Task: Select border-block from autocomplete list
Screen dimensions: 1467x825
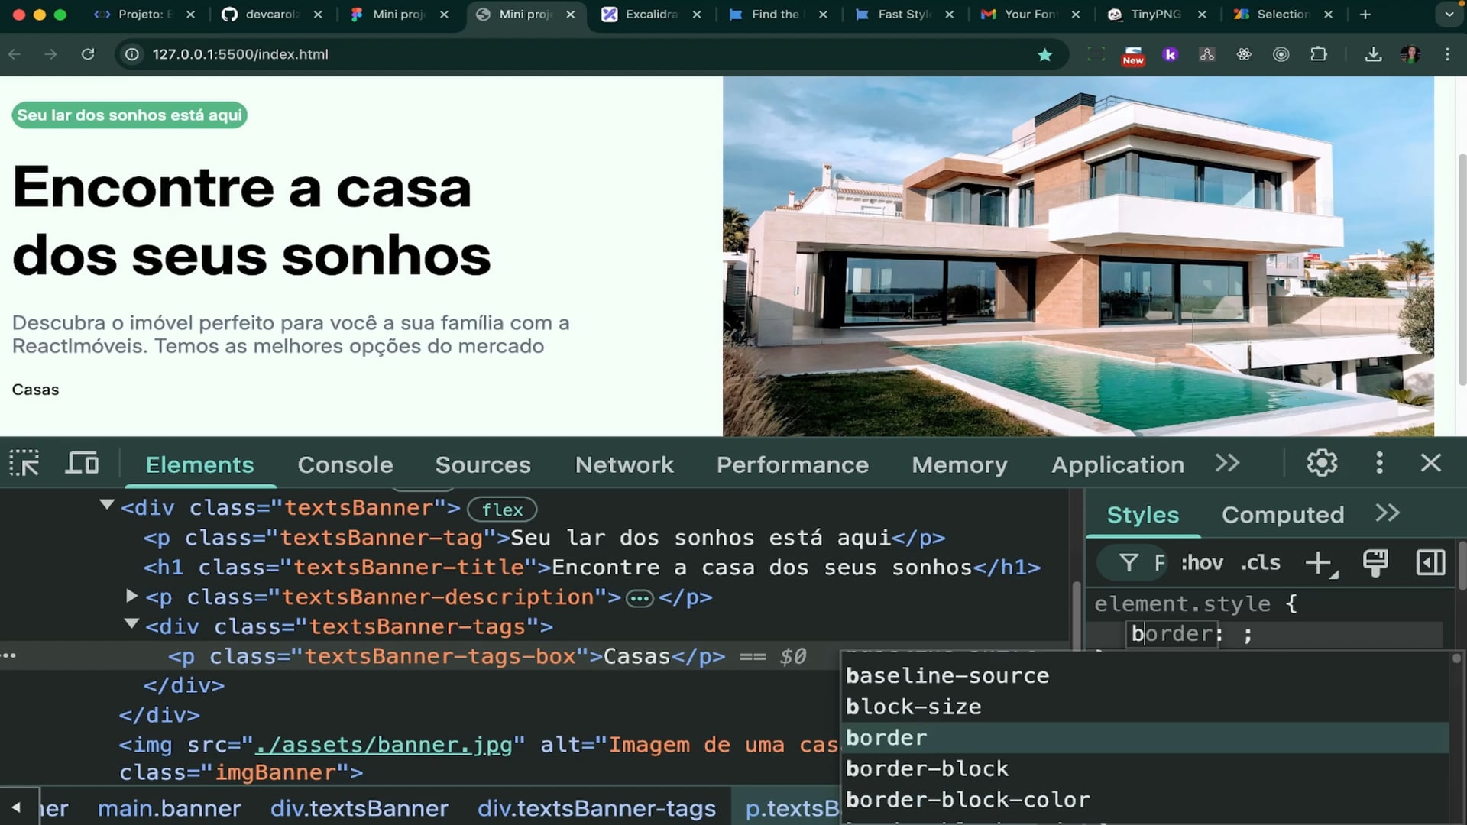Action: (927, 768)
